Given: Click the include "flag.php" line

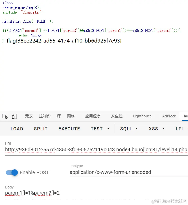Looking at the screenshot, I should [x=22, y=12].
